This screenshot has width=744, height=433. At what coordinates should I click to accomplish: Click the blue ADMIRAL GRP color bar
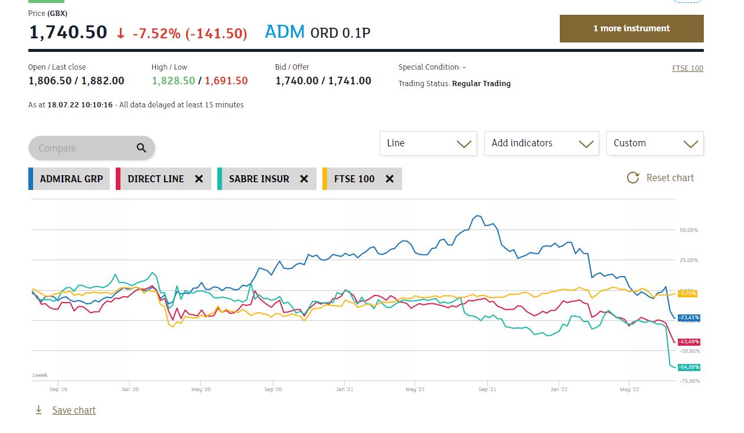tap(30, 179)
